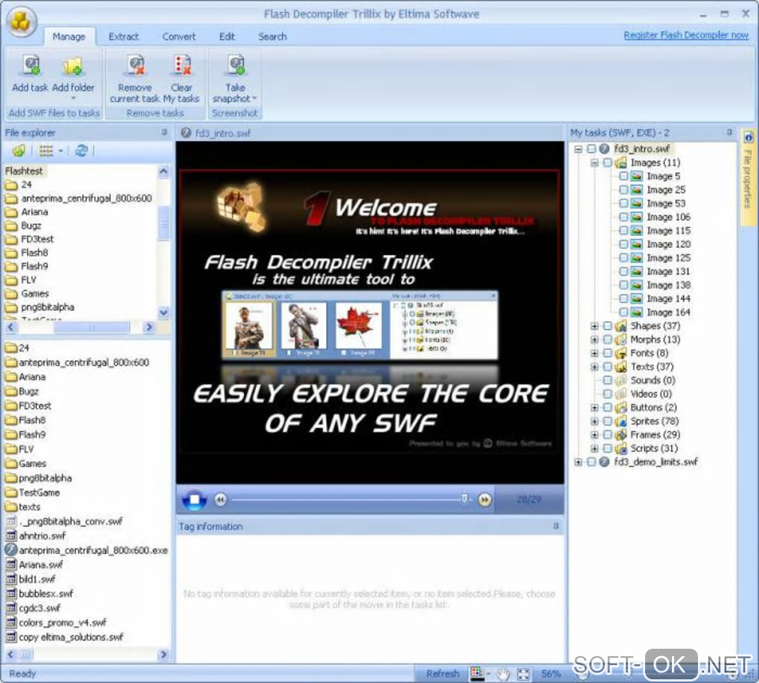This screenshot has height=683, width=759.
Task: Click the hand pan tool in status bar
Action: [504, 674]
